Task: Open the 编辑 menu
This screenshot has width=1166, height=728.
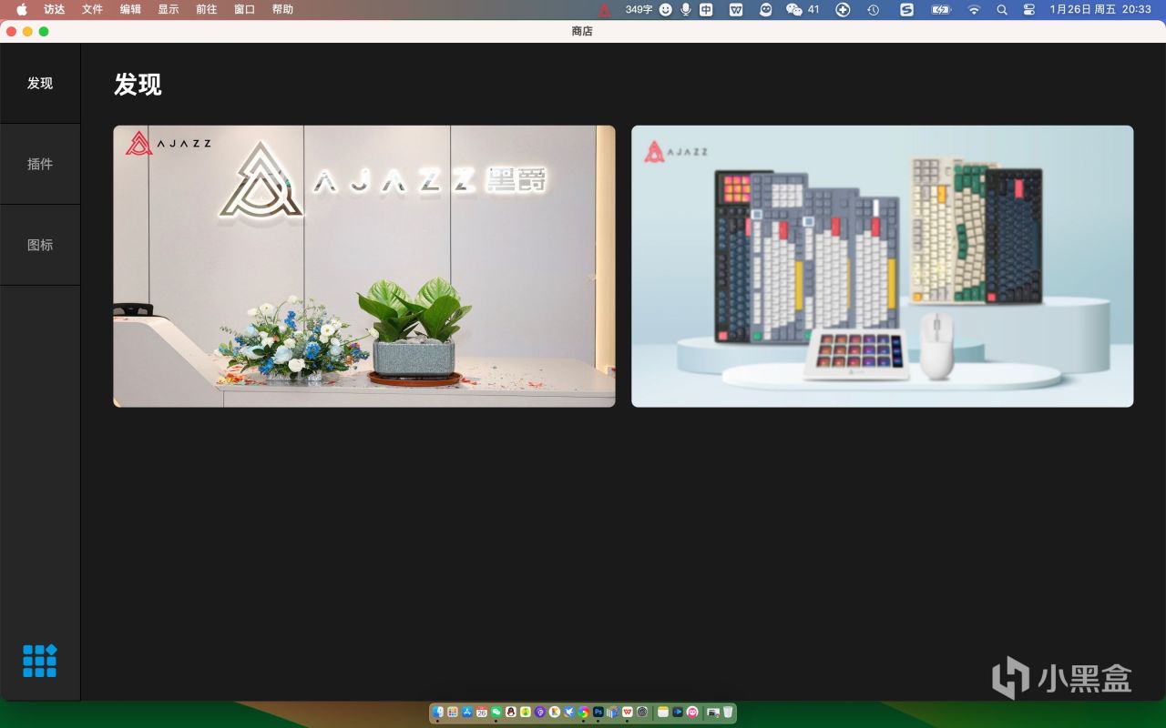Action: coord(130,9)
